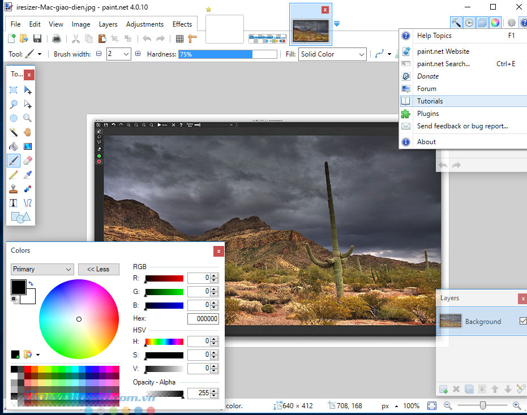Select the Pencil tool
Screen dimensions: 527x415
coord(14,175)
